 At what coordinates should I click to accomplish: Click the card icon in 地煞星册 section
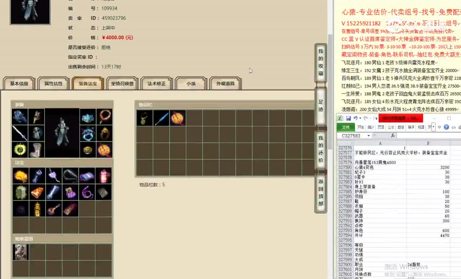[x=21, y=252]
